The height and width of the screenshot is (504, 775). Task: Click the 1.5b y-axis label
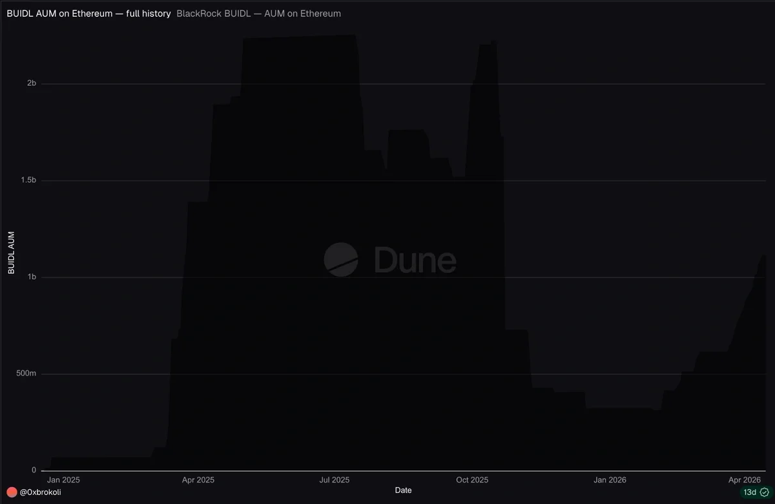tap(28, 180)
